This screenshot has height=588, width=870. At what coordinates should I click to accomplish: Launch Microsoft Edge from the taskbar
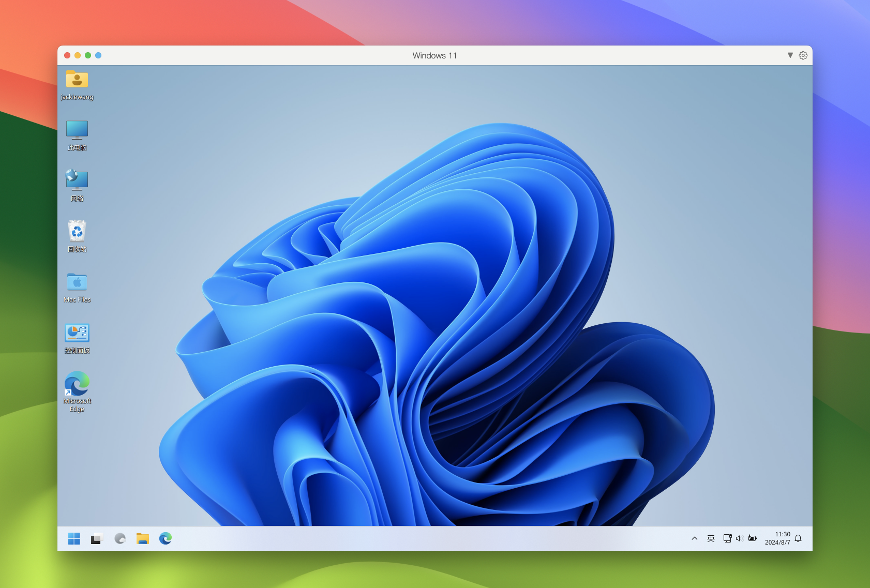point(166,538)
